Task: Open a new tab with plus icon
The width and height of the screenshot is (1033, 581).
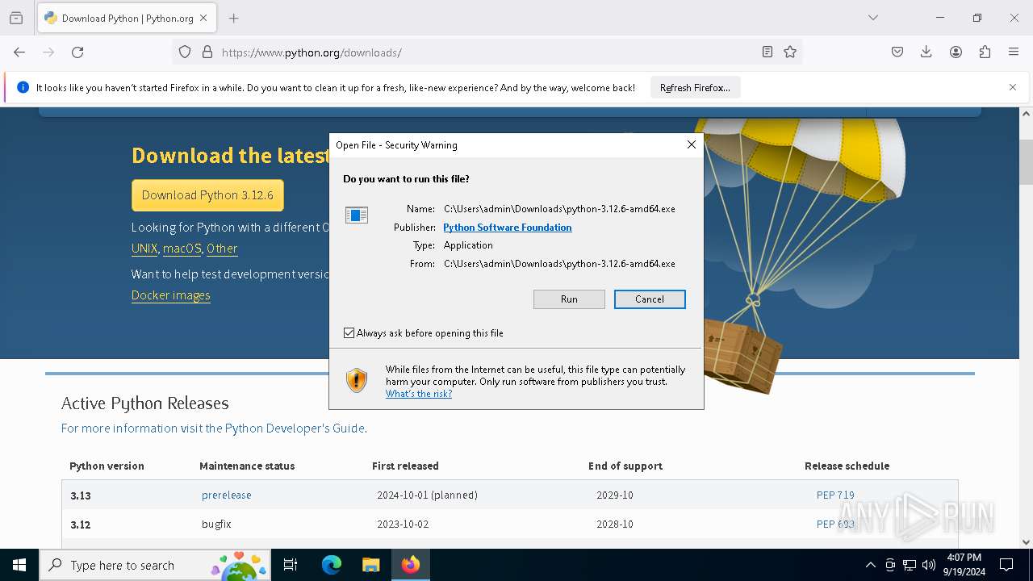Action: coord(233,18)
